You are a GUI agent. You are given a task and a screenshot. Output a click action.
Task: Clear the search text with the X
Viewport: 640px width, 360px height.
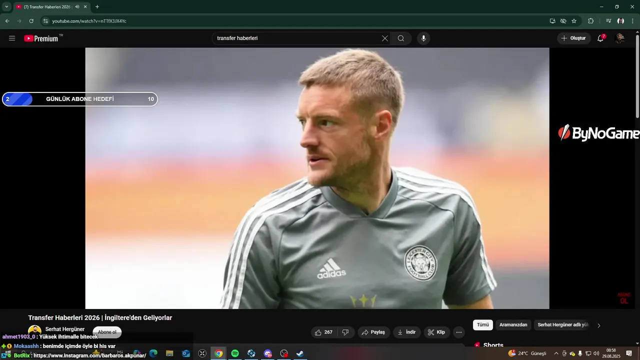385,38
